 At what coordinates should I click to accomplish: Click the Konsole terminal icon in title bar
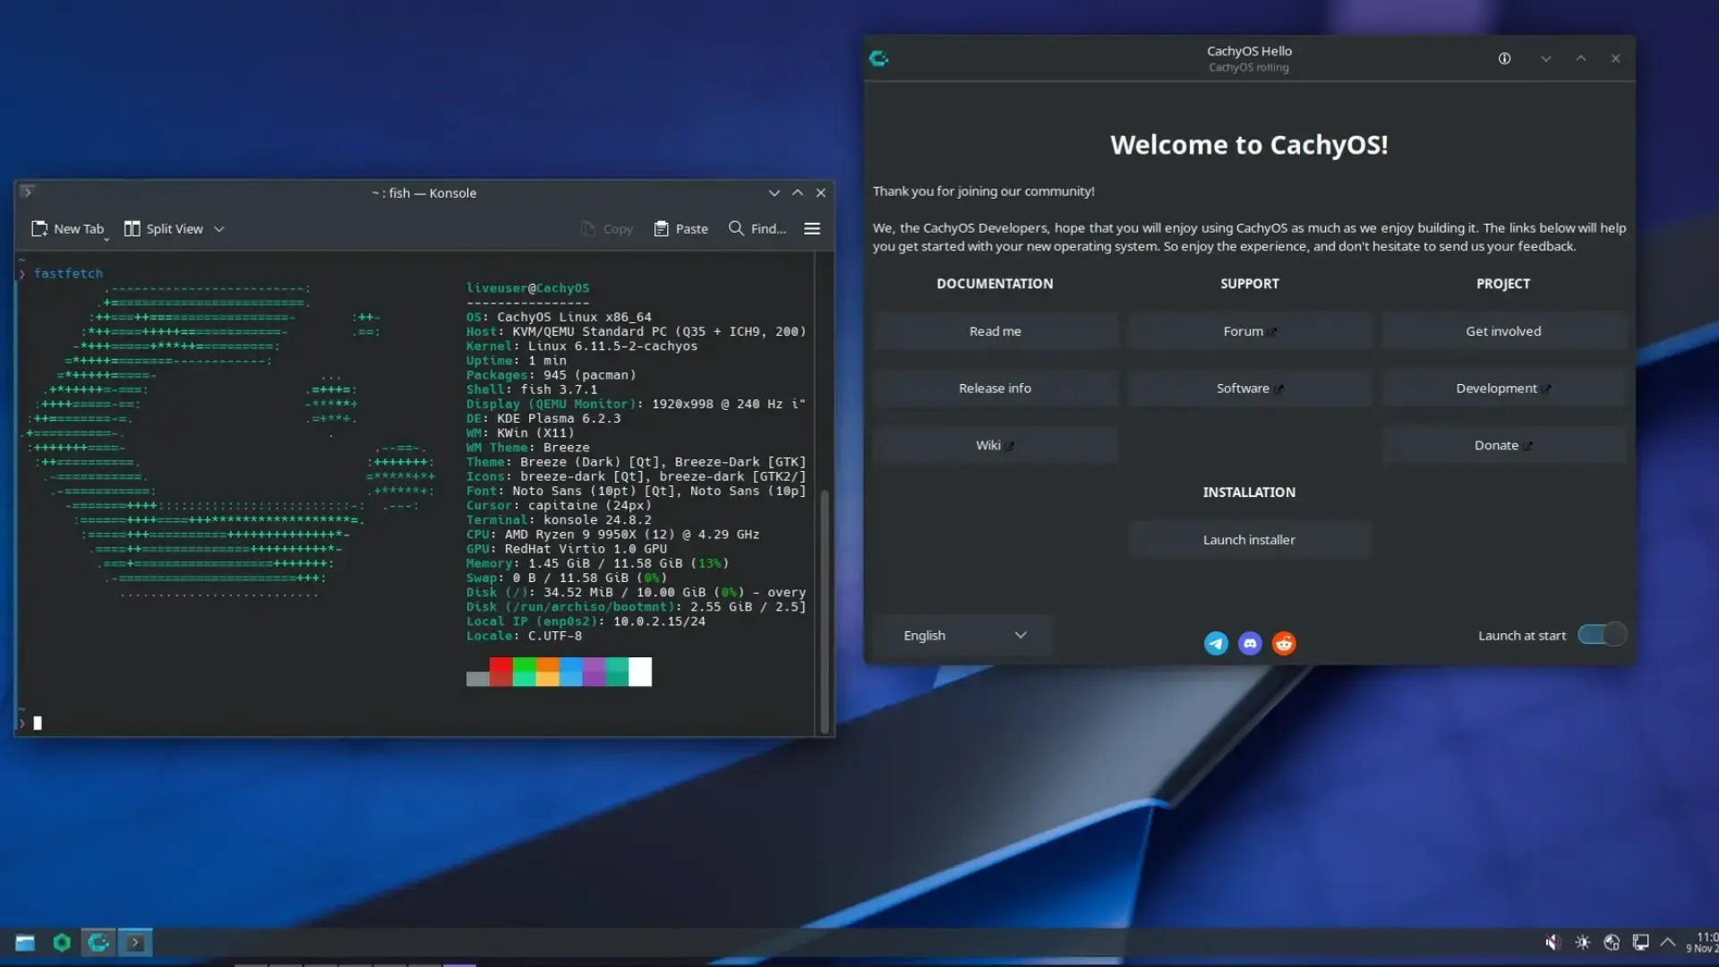coord(28,192)
